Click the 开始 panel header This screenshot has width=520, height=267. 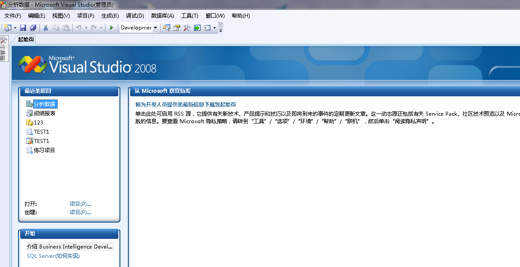69,234
